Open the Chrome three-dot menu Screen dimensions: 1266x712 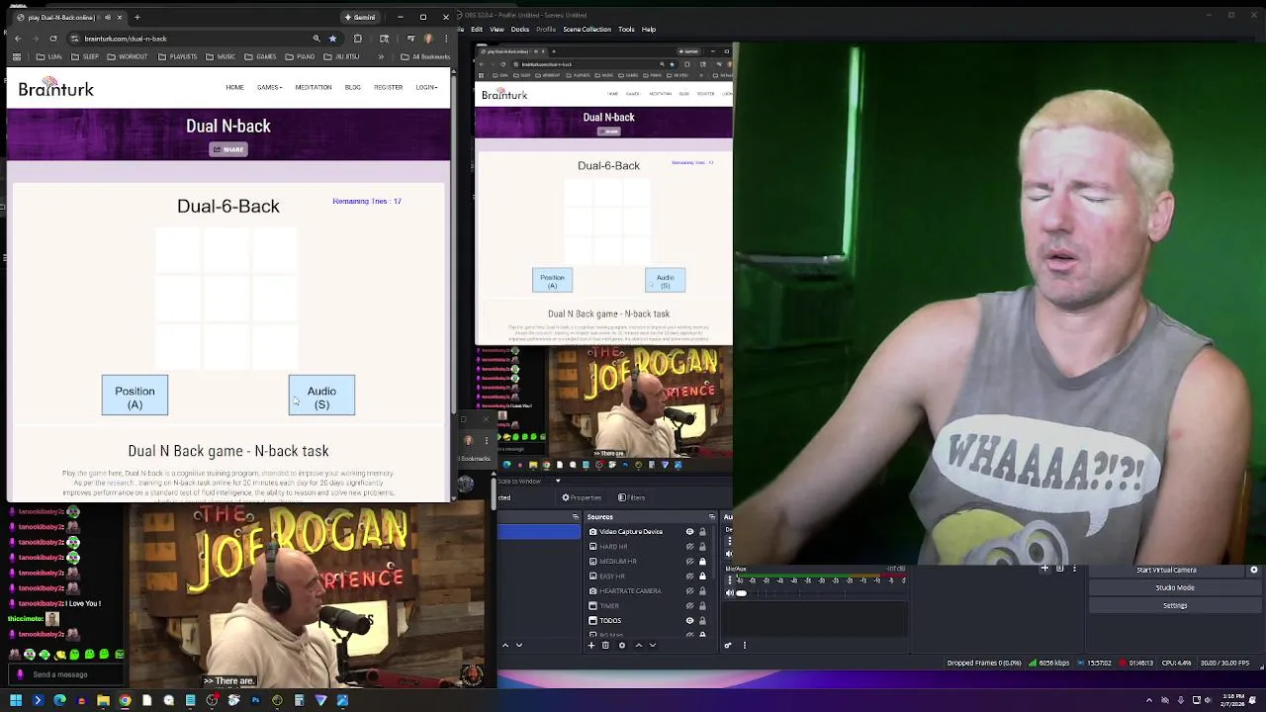pos(446,39)
